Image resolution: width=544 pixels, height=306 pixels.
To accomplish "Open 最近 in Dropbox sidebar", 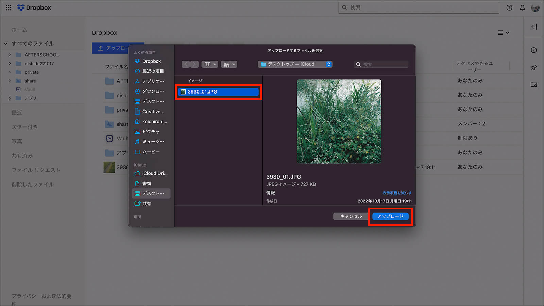I will pos(17,113).
